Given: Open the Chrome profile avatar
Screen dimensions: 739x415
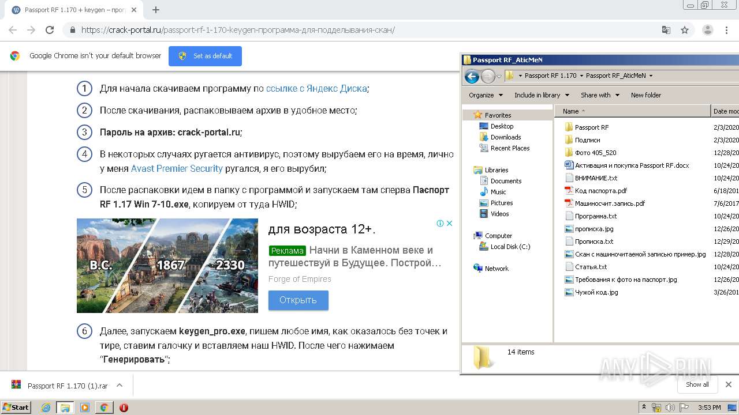Looking at the screenshot, I should click(708, 30).
